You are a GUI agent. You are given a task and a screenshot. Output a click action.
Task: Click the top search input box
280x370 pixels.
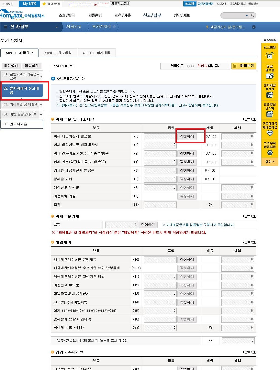click(233, 16)
